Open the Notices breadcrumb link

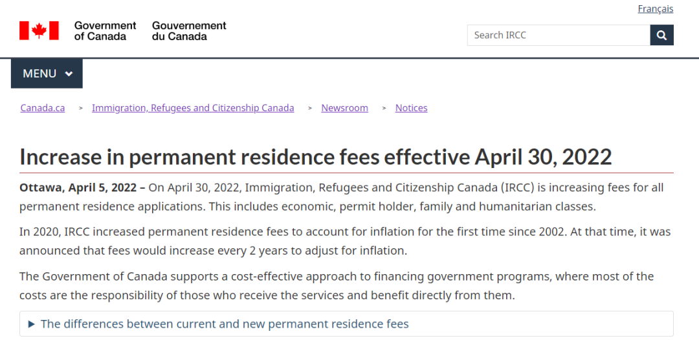click(412, 108)
